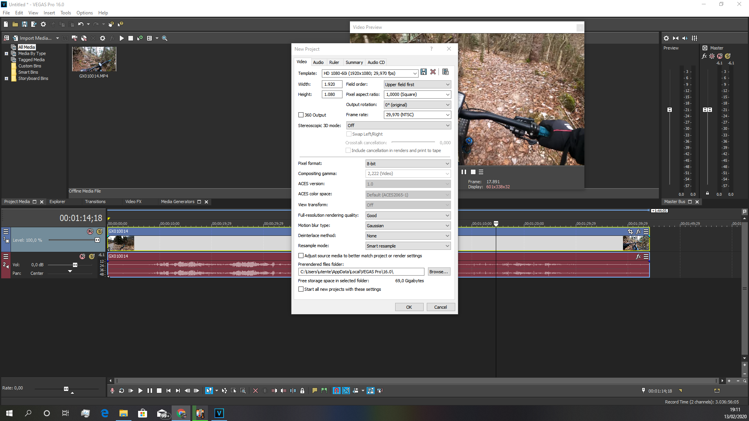Open the Video Preview hamburger menu
The height and width of the screenshot is (421, 749).
coord(481,172)
